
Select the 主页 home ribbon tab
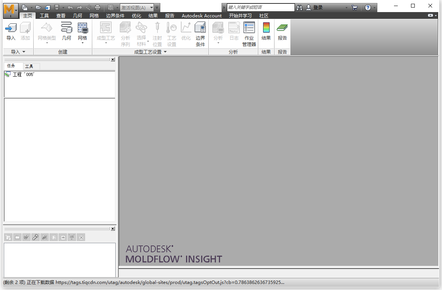click(x=28, y=16)
